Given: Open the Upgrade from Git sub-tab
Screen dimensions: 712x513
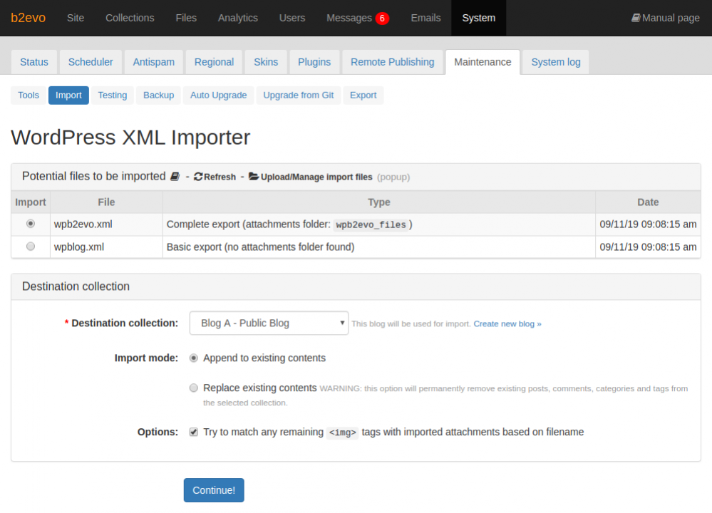Looking at the screenshot, I should click(299, 95).
